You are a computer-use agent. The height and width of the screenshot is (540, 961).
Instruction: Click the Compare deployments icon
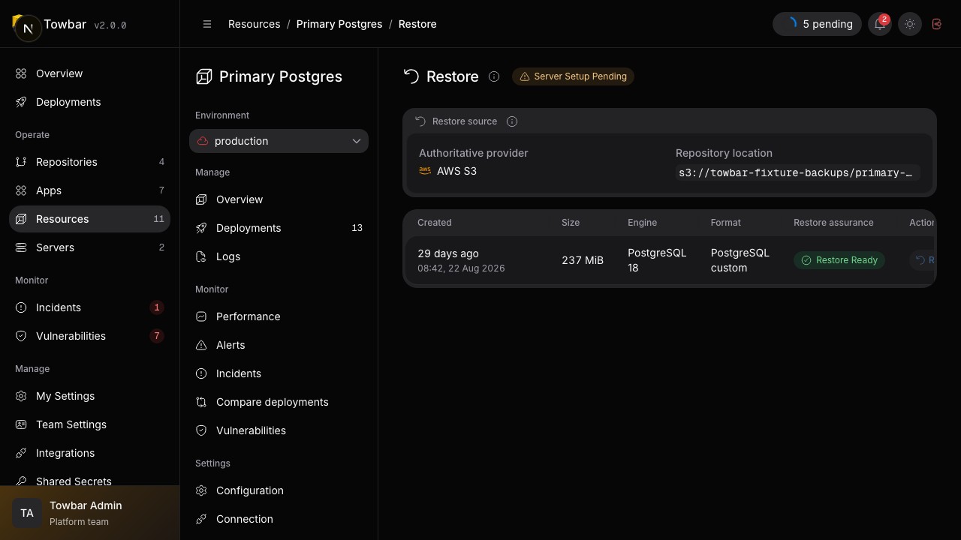(x=201, y=402)
